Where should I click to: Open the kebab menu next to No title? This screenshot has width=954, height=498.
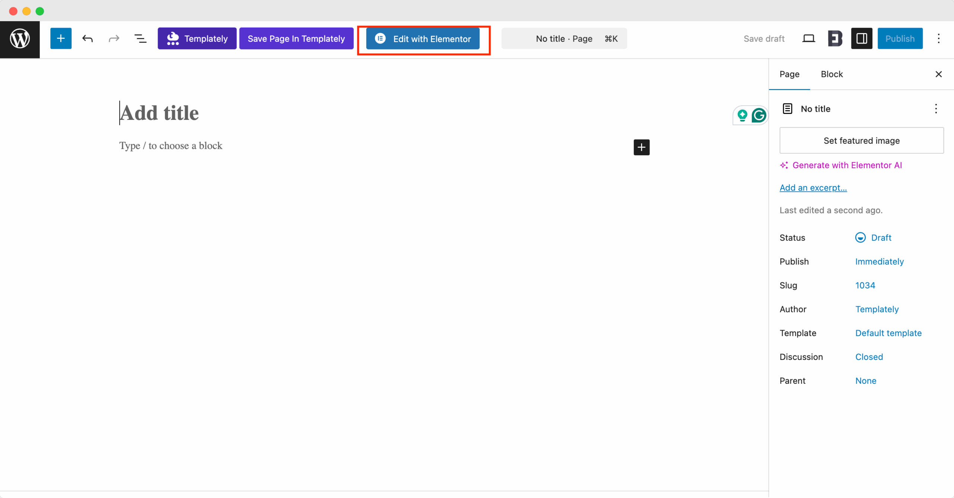point(936,109)
